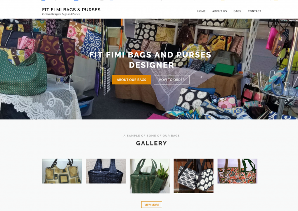The height and width of the screenshot is (211, 298).
Task: Go to the ABOUT US page
Action: (219, 11)
